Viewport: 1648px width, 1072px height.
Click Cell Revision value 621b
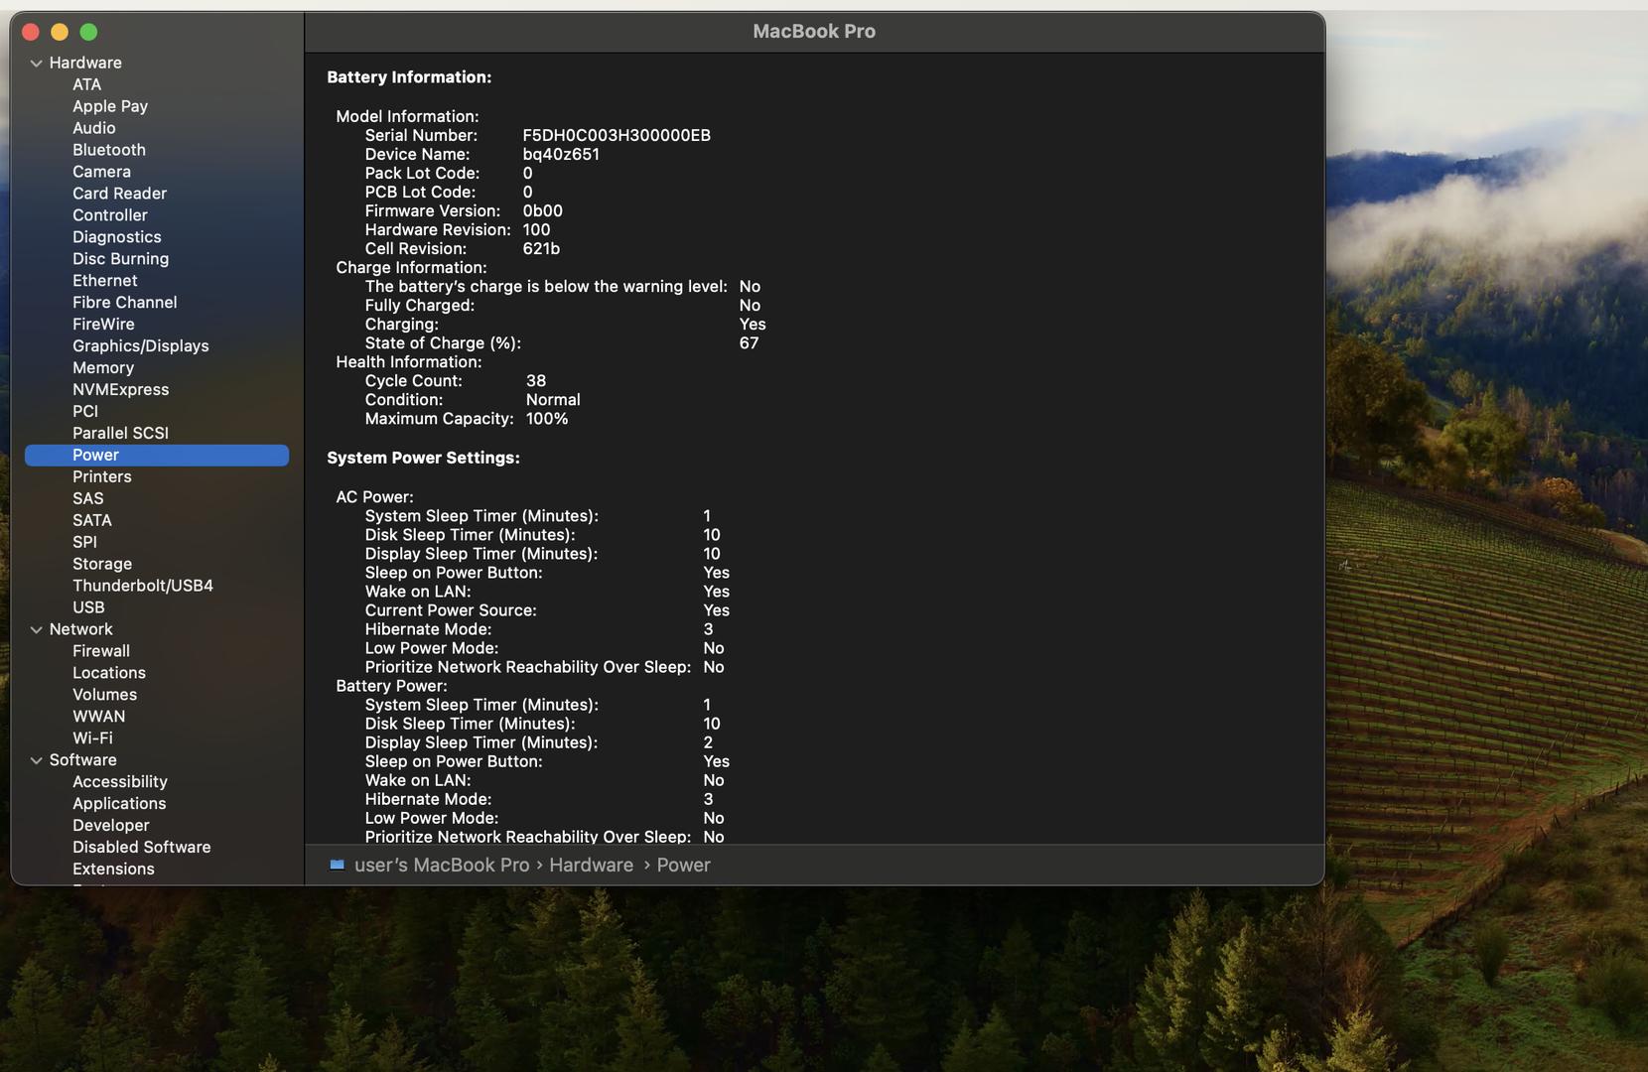[541, 249]
